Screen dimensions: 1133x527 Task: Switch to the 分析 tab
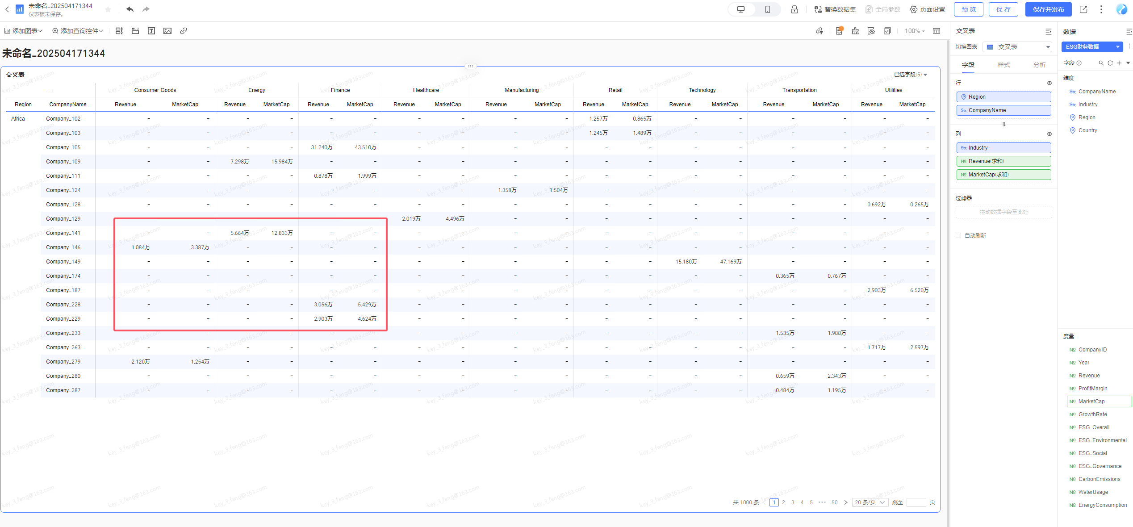[x=1040, y=65]
